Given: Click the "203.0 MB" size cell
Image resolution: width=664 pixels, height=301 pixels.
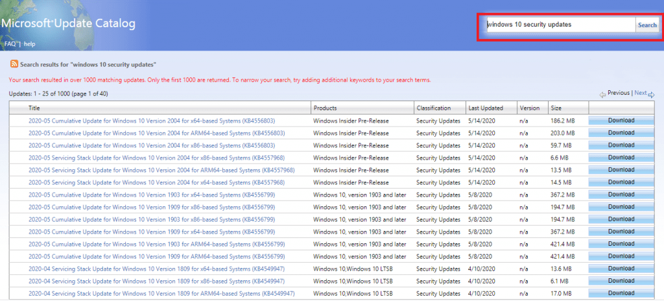Looking at the screenshot, I should [x=563, y=133].
